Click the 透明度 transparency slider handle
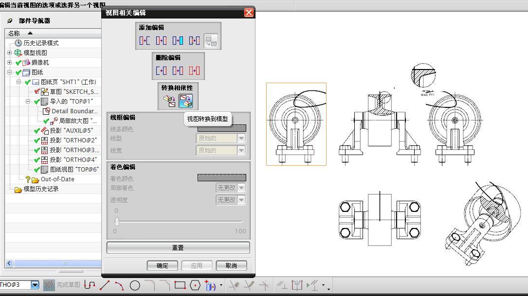528x296 pixels. coord(117,221)
